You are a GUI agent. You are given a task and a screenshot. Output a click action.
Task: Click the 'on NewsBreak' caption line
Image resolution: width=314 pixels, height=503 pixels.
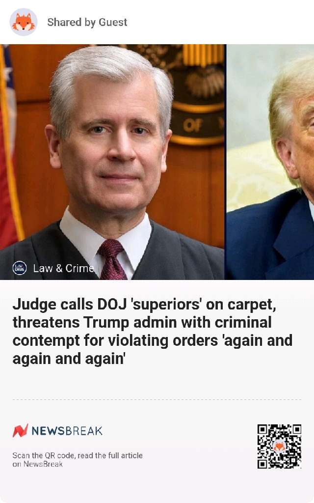pyautogui.click(x=37, y=464)
